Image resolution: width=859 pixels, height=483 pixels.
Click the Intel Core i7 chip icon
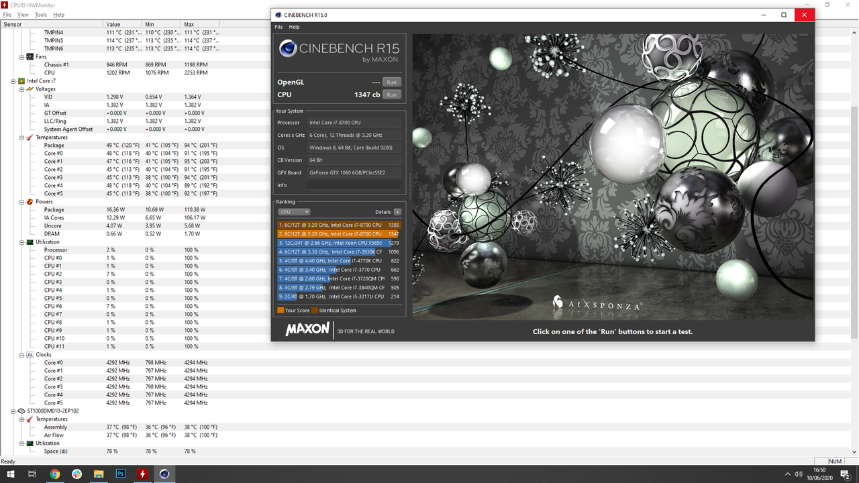pos(22,80)
